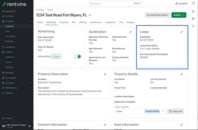Switch to the Details tab

(x=40, y=22)
